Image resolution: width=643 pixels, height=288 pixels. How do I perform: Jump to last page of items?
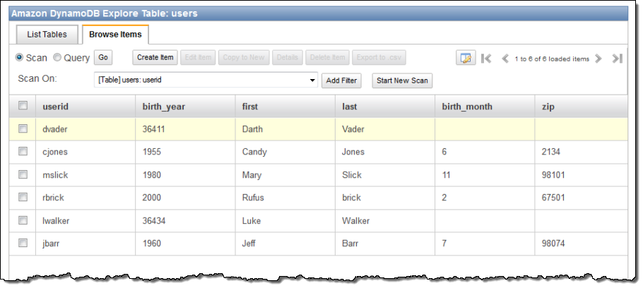pyautogui.click(x=617, y=59)
